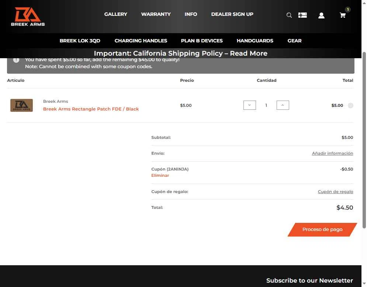The height and width of the screenshot is (287, 367).
Task: Click the Precio column header
Action: [x=187, y=80]
